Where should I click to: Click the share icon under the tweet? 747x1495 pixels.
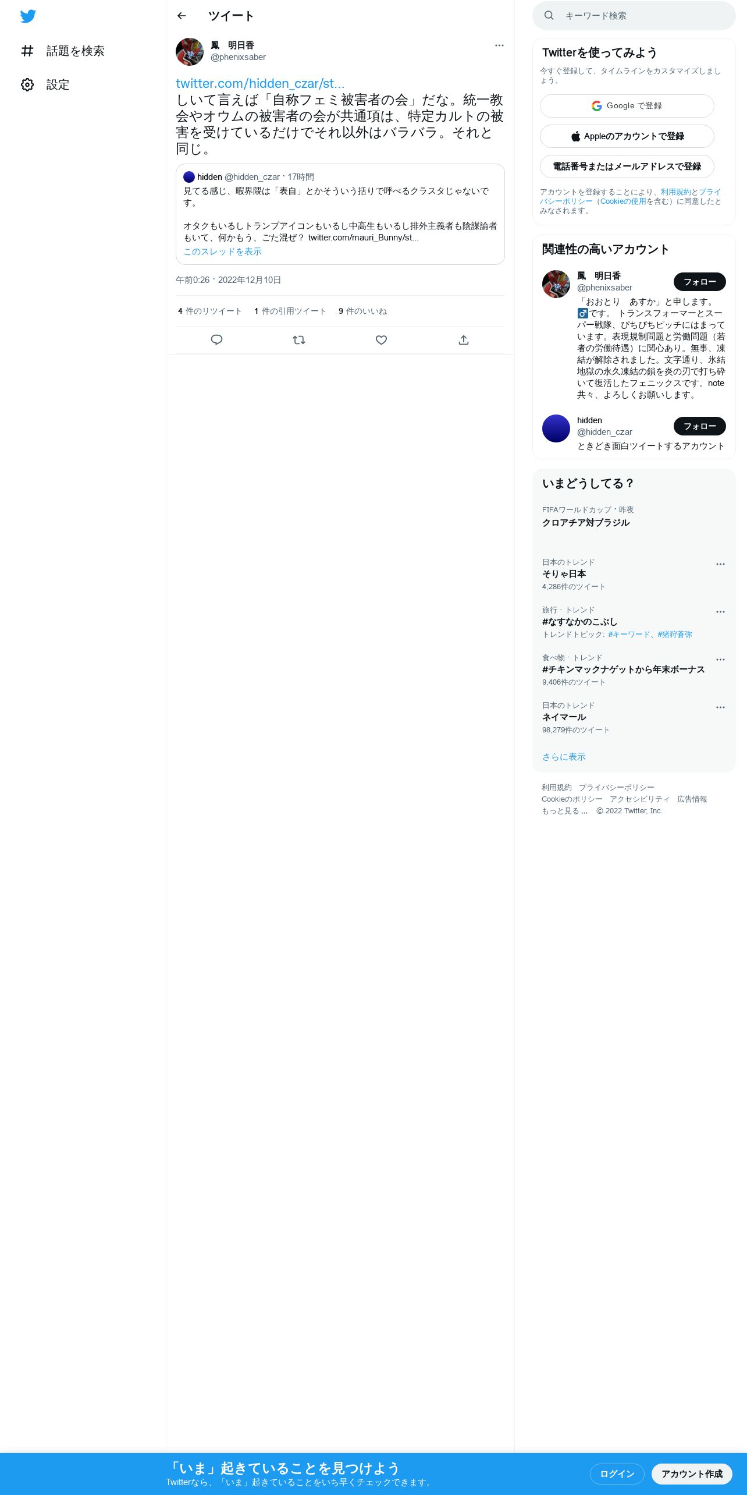(464, 340)
